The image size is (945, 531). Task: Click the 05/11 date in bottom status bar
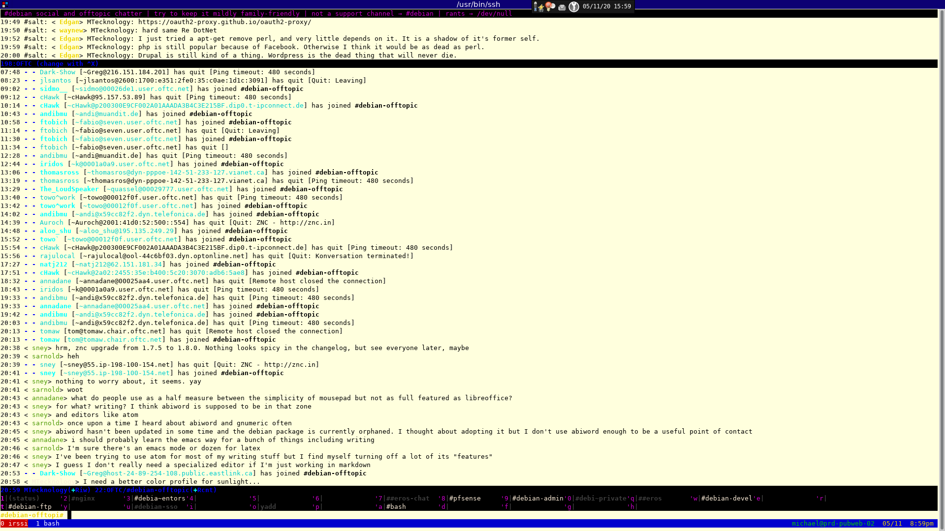[892, 524]
